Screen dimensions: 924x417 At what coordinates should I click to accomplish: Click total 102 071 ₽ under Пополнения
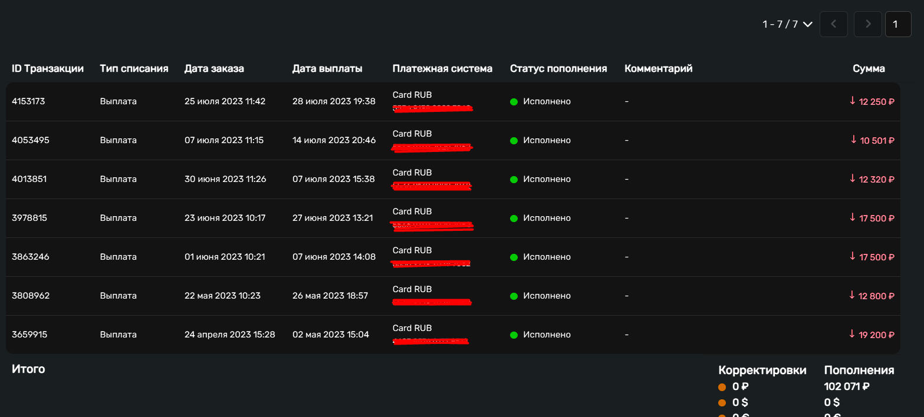coord(847,387)
